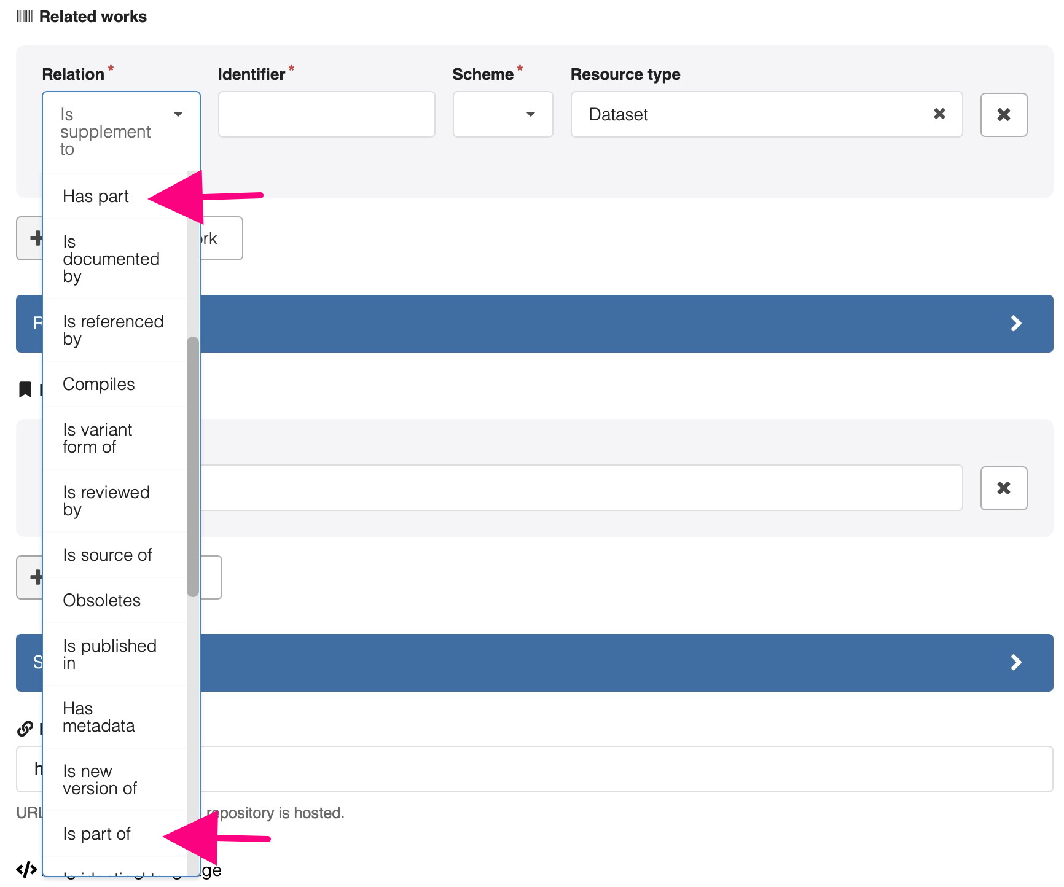Select 'Is part of' relation option
Image resolution: width=1064 pixels, height=887 pixels.
click(x=97, y=834)
